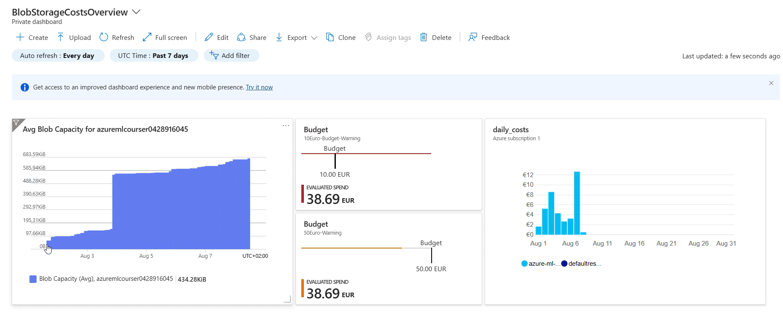Viewport: 783px width, 314px height.
Task: Click the UTC+02:00 axis label
Action: tap(255, 256)
